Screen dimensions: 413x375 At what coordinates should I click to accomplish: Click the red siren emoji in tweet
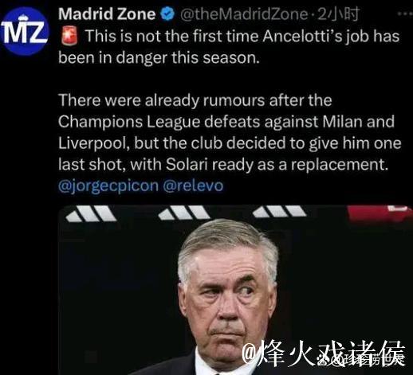69,37
